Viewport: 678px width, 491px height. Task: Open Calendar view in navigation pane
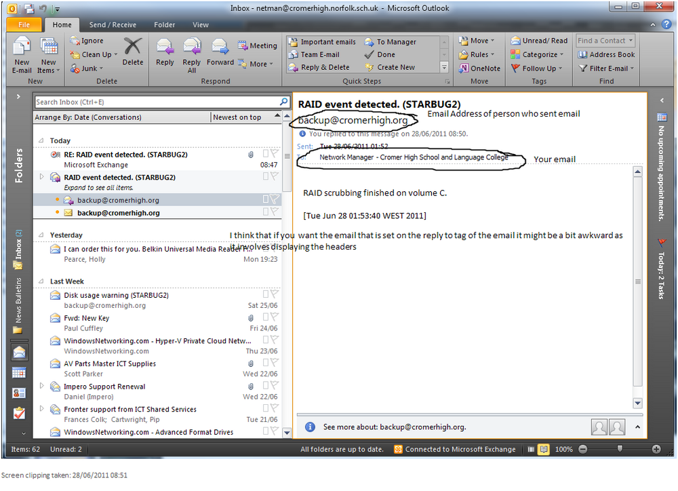[19, 372]
